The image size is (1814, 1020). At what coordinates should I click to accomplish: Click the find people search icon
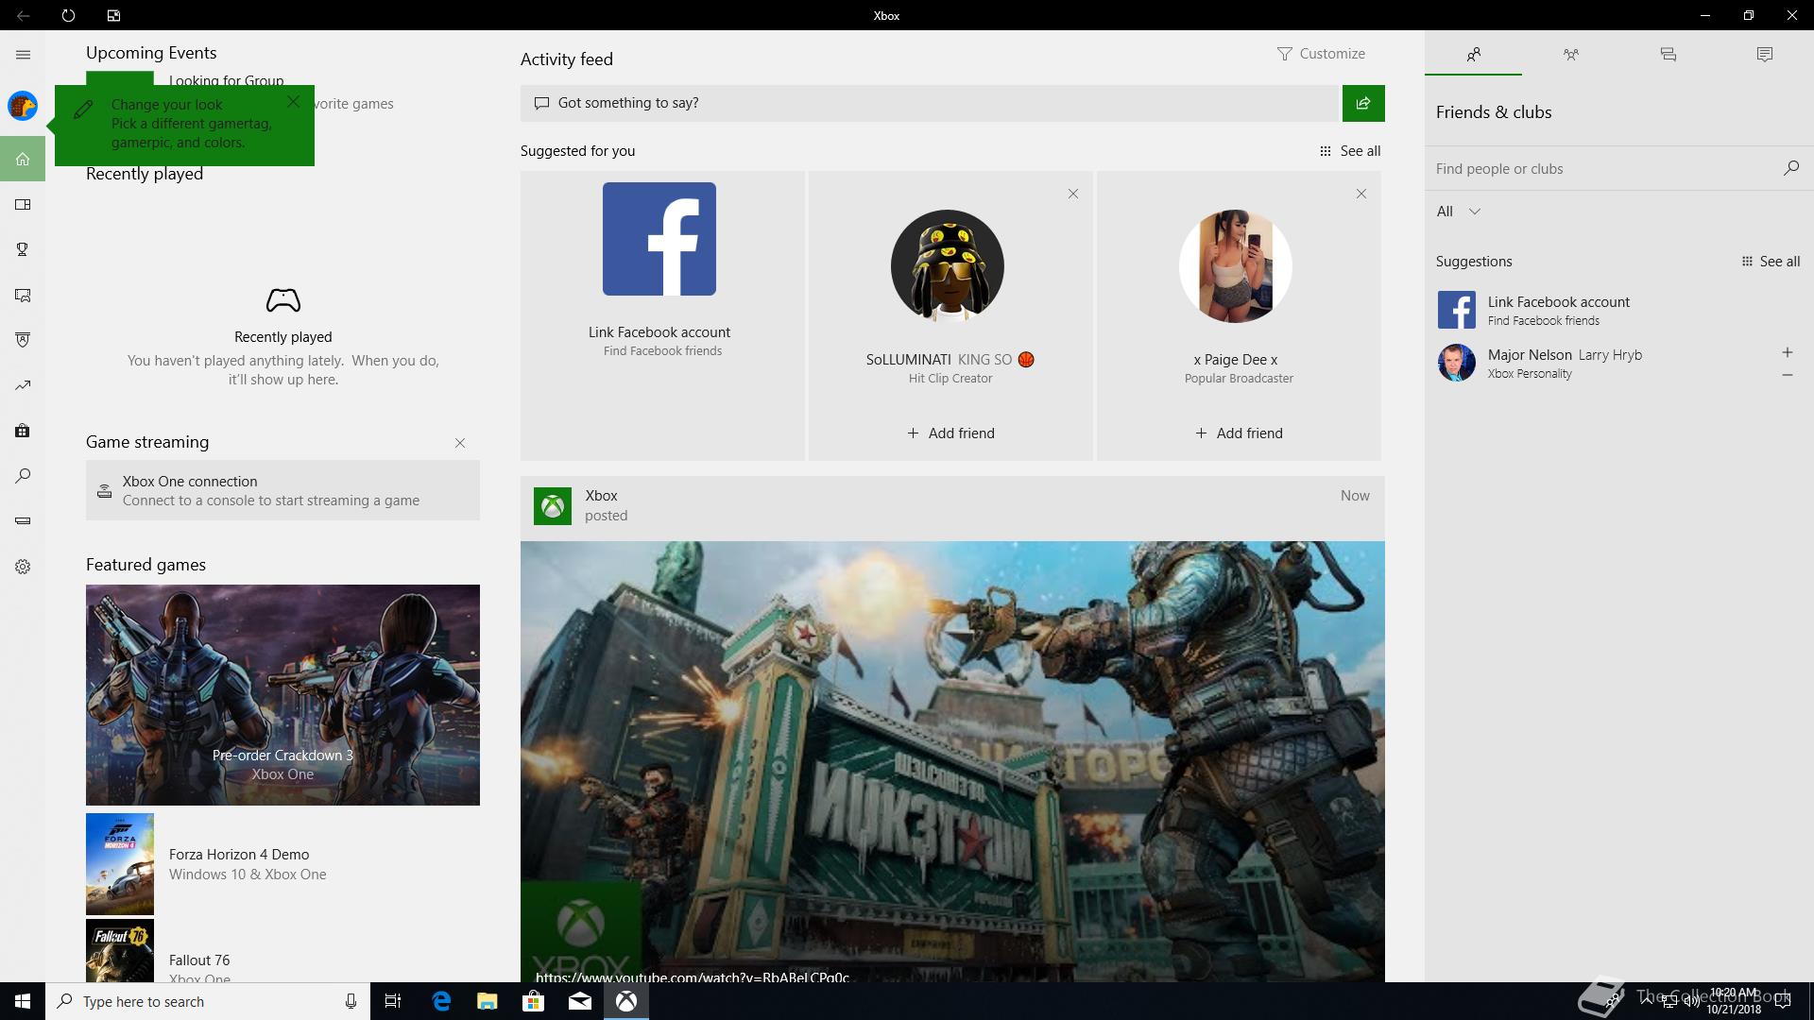(1790, 168)
